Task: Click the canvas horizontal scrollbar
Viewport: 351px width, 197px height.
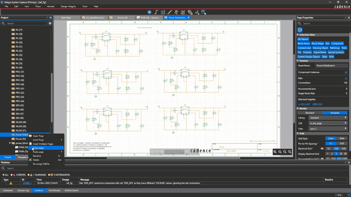Action: (x=173, y=158)
